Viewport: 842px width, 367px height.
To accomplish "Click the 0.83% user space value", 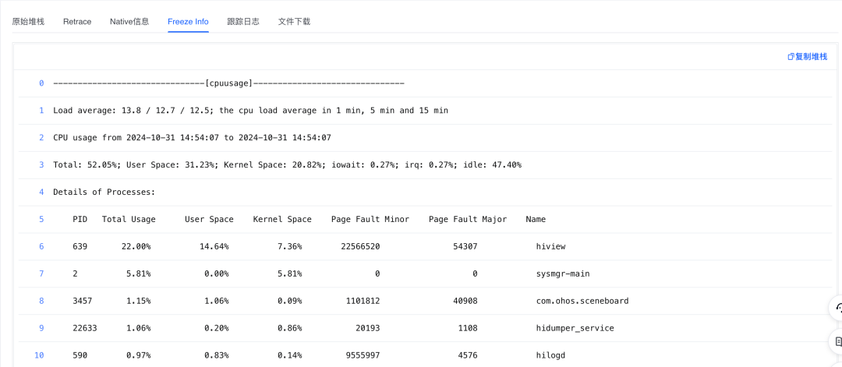I will coord(217,355).
